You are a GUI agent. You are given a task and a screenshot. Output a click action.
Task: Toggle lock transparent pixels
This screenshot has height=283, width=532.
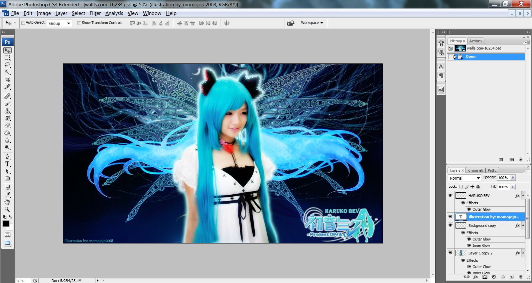coord(461,187)
